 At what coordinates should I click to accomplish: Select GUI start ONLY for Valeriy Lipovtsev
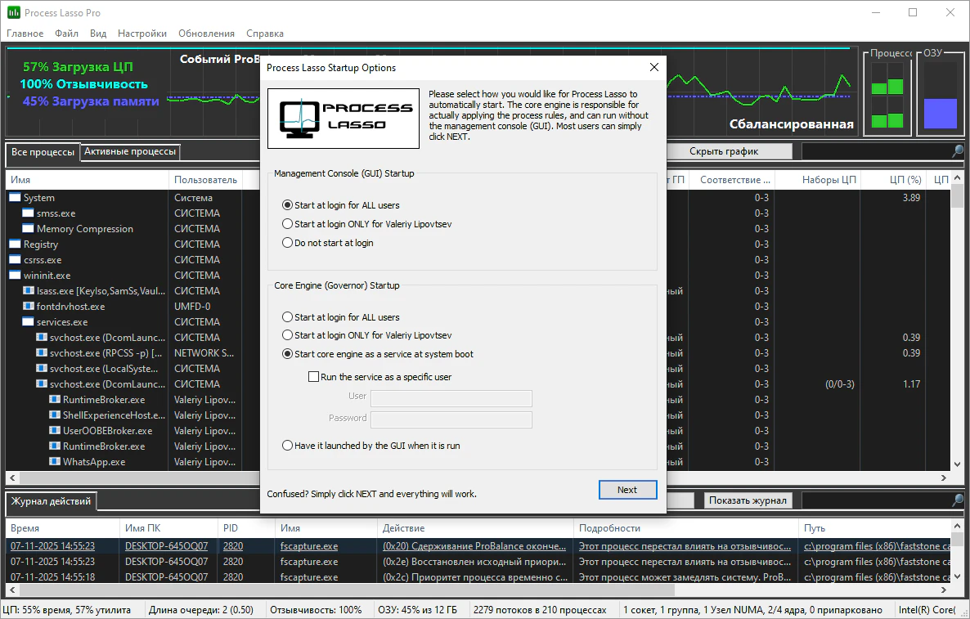(x=367, y=224)
